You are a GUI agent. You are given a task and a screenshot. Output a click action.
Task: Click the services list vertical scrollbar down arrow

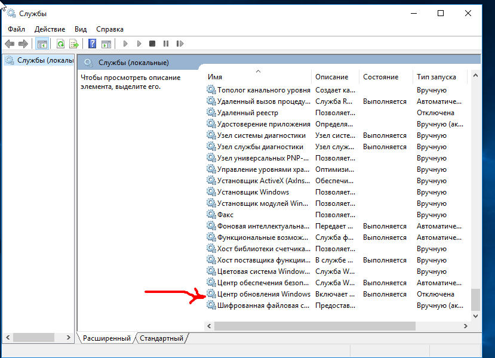(x=475, y=315)
